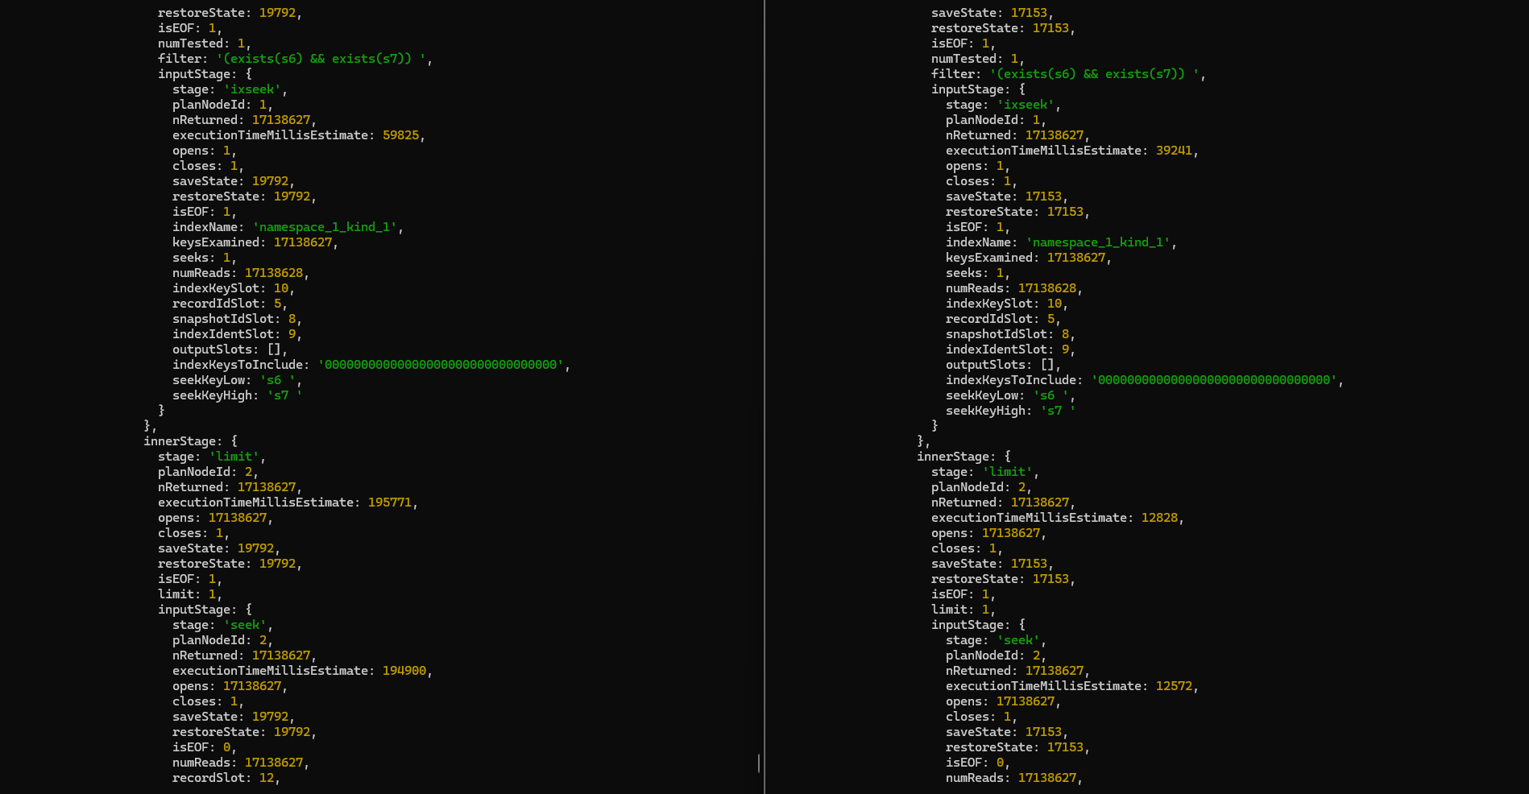Image resolution: width=1529 pixels, height=794 pixels.
Task: Click the value 12572 in right pane
Action: tap(1174, 686)
